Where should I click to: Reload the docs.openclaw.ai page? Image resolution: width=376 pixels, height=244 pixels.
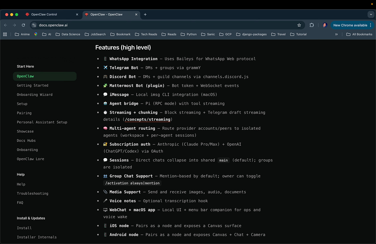tap(24, 25)
